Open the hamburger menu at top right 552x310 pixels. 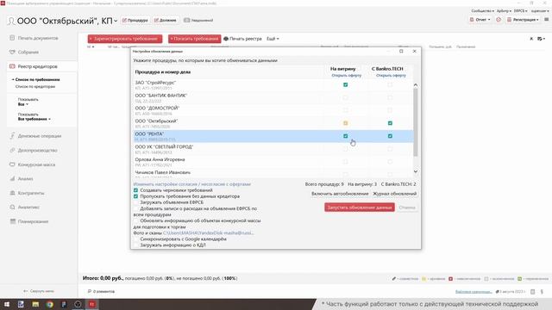[x=546, y=20]
